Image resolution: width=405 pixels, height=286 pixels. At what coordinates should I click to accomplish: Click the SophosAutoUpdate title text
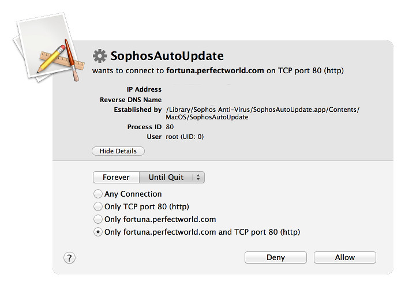(167, 56)
